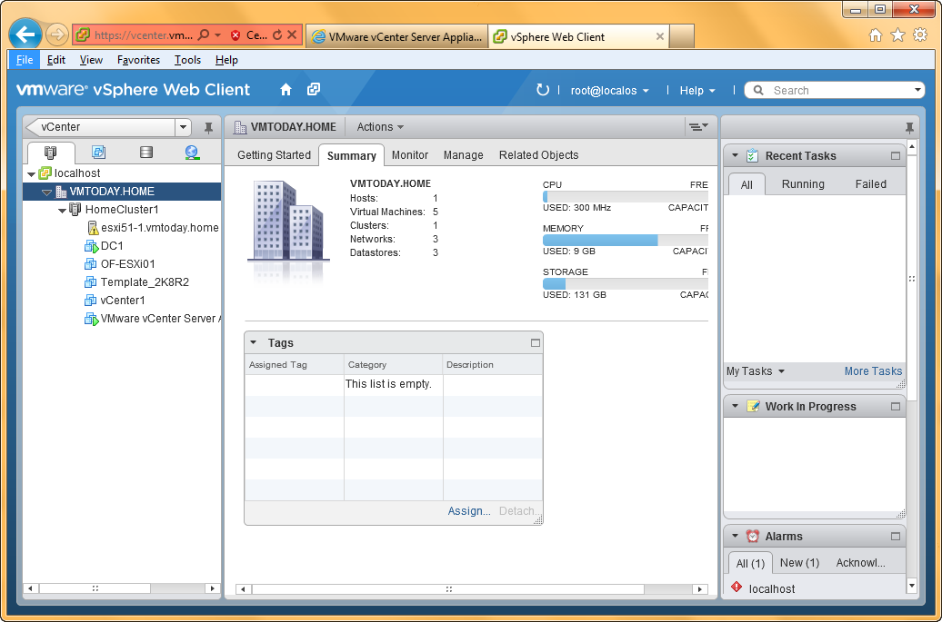Open the Tools browser menu

click(187, 60)
